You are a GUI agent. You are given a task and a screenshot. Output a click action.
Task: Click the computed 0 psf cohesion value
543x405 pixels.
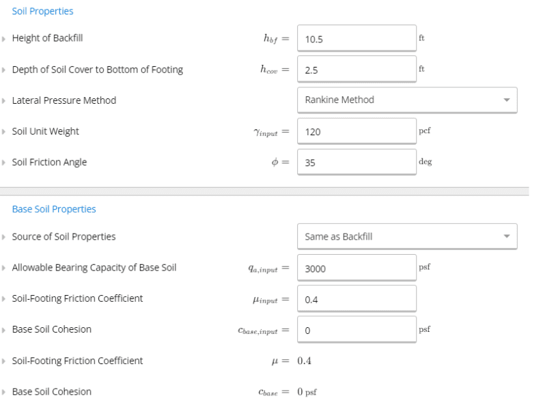click(307, 392)
